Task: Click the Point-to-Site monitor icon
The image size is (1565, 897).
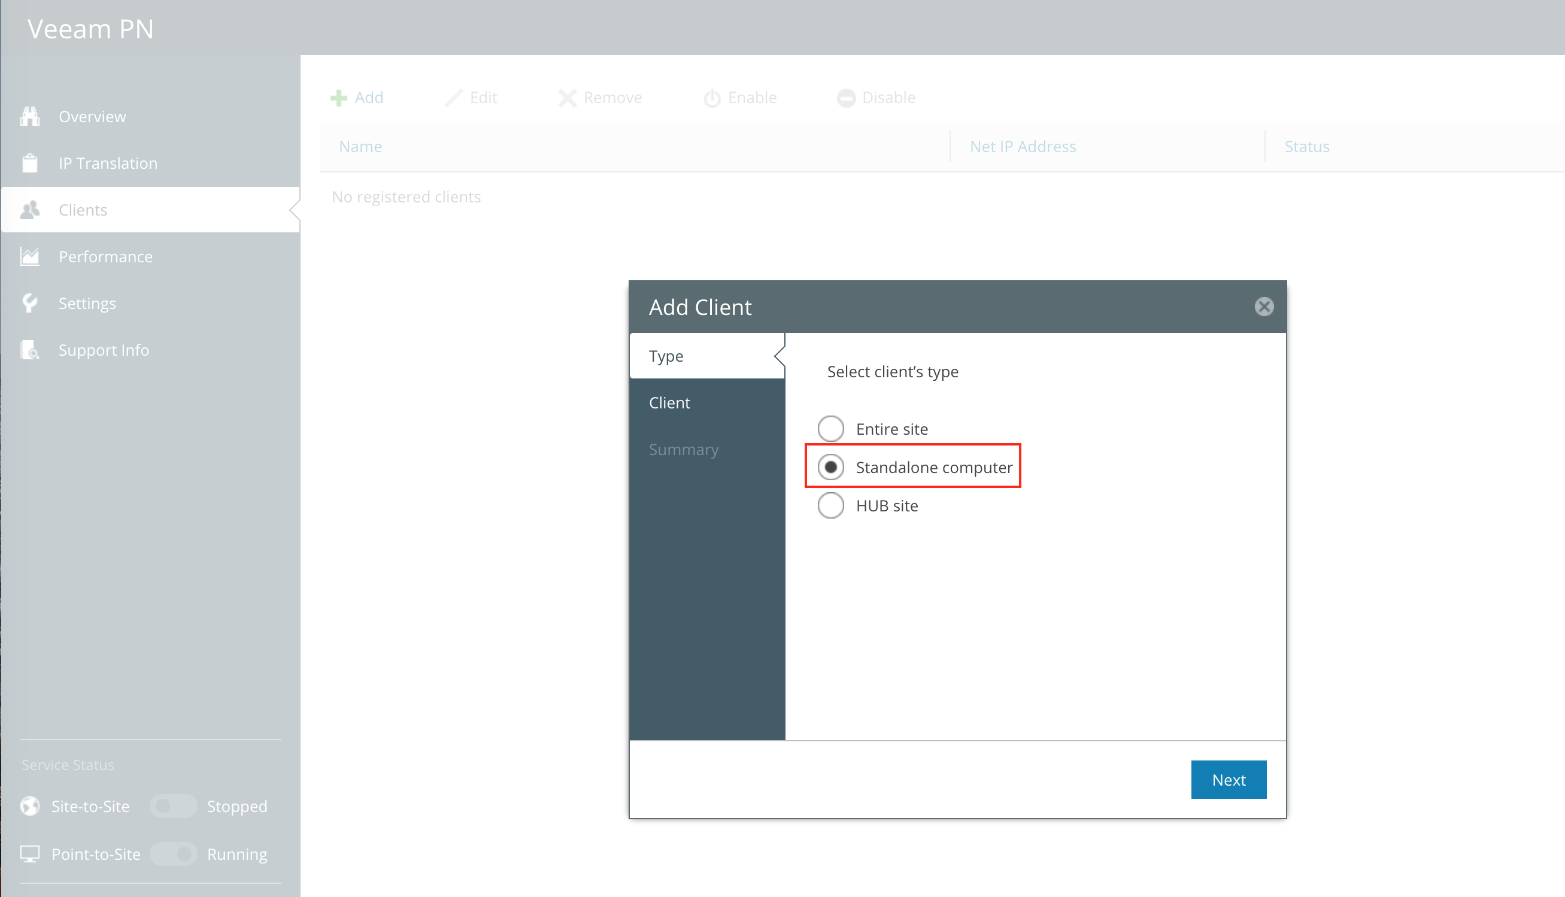Action: (29, 854)
